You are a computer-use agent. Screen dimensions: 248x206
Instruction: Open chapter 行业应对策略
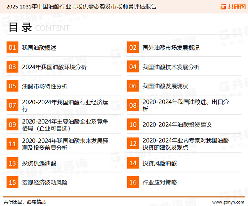160,182
